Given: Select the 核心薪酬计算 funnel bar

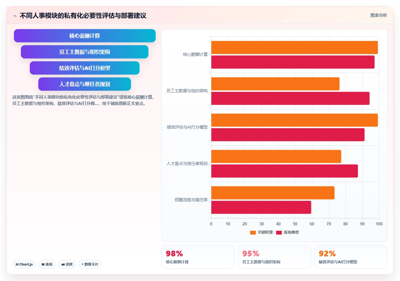Looking at the screenshot, I should (x=85, y=36).
